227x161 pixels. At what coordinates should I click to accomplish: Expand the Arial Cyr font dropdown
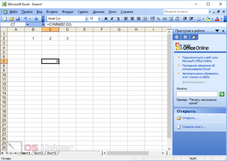click(x=87, y=19)
